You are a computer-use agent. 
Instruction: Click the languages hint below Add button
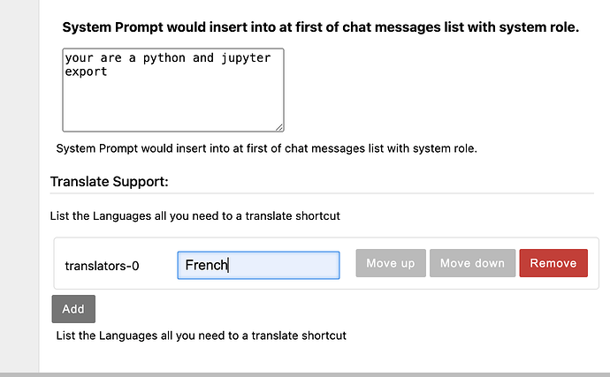pyautogui.click(x=201, y=336)
